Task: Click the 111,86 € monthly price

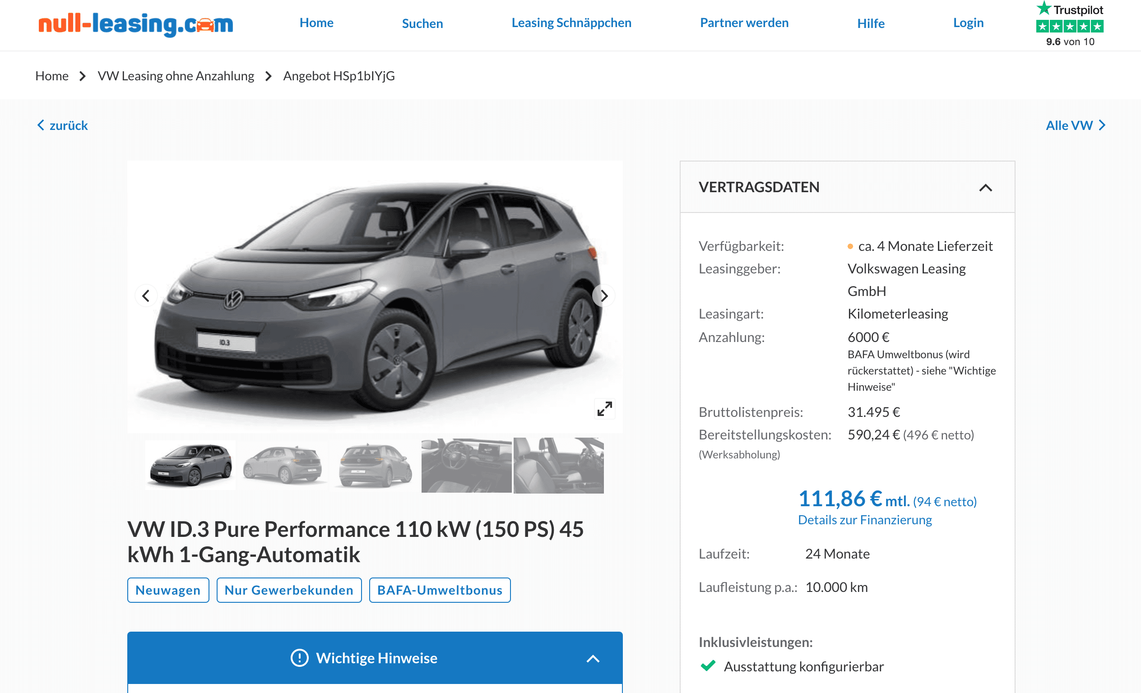Action: [840, 499]
